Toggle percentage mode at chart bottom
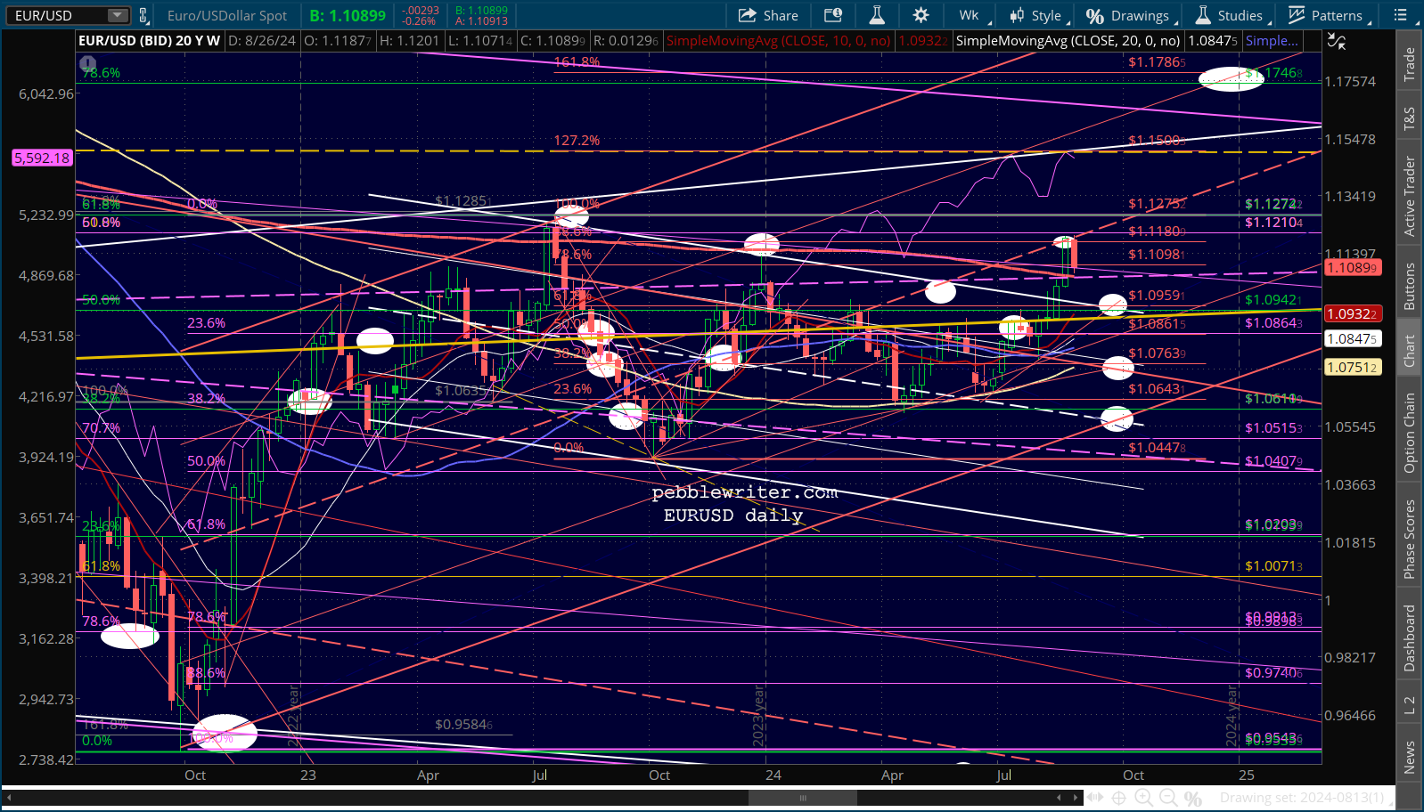Image resolution: width=1424 pixels, height=812 pixels. (x=1193, y=798)
